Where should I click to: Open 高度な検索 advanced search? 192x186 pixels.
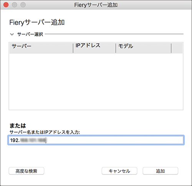tap(26, 171)
